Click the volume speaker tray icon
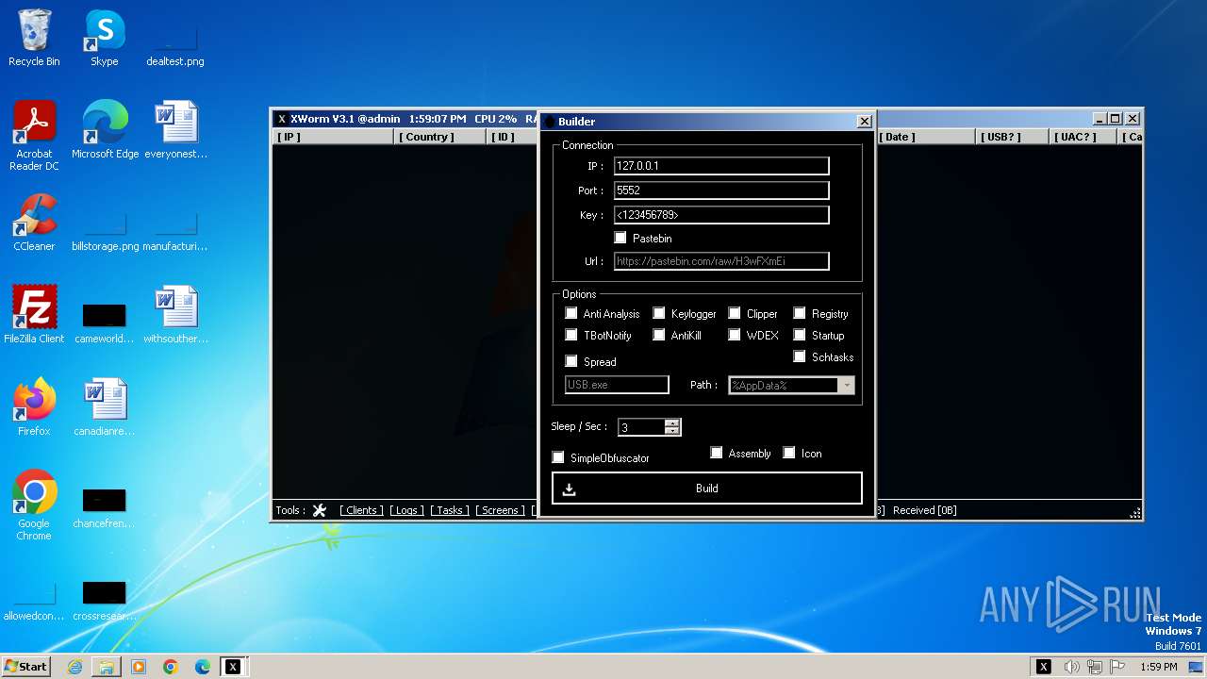The height and width of the screenshot is (679, 1207). coord(1071,667)
